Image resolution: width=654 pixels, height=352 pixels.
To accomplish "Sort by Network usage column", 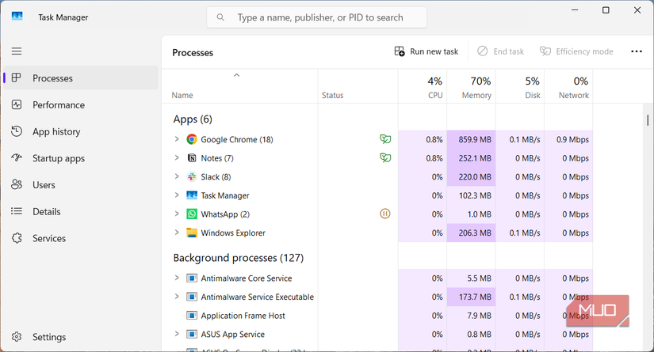I will click(568, 87).
